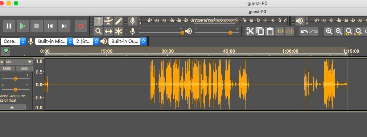The height and width of the screenshot is (137, 367).
Task: Click the microphone icon beside recording slider
Action: coord(133,31)
